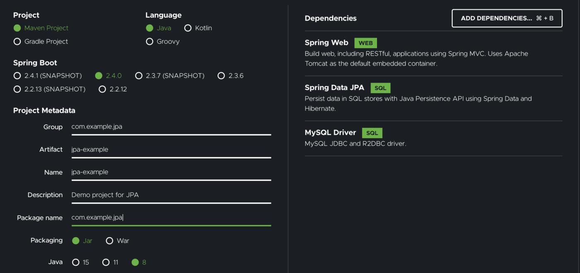
Task: Edit the Description field text
Action: tap(171, 195)
